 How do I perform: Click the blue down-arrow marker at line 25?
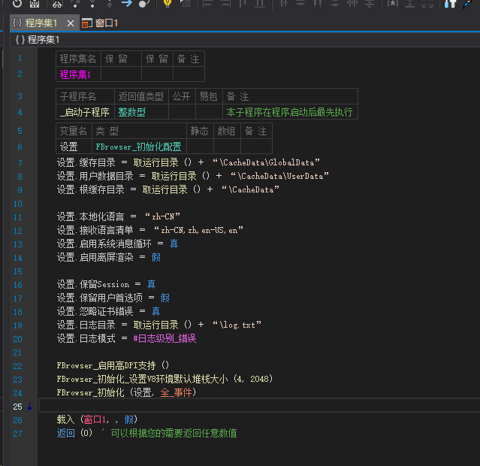tap(30, 407)
